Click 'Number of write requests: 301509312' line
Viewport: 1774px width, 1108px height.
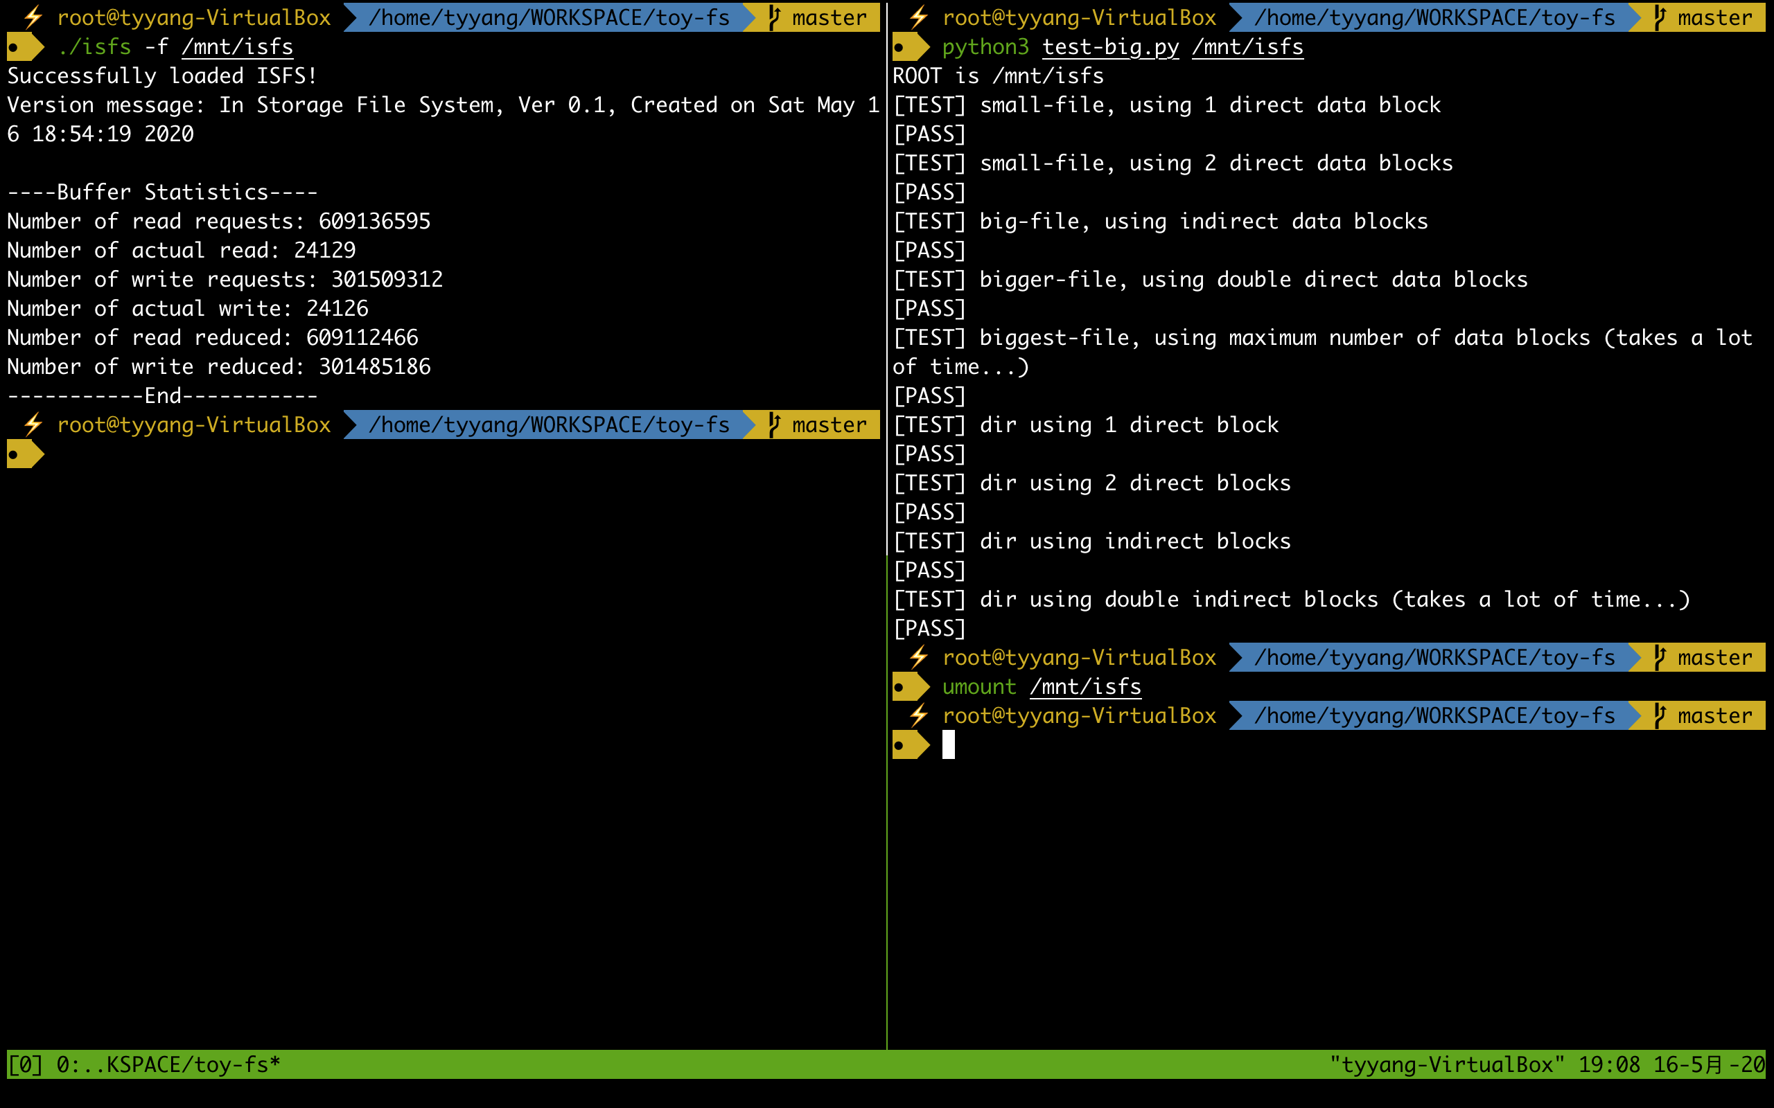(x=225, y=279)
